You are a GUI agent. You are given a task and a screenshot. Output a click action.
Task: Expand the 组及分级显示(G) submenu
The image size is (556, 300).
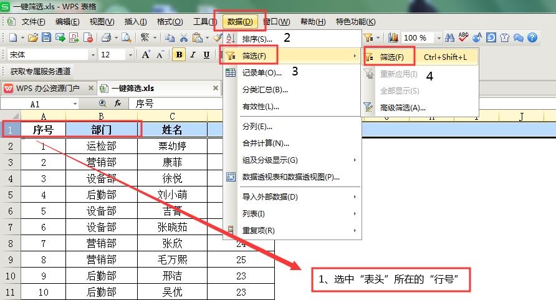pyautogui.click(x=292, y=160)
